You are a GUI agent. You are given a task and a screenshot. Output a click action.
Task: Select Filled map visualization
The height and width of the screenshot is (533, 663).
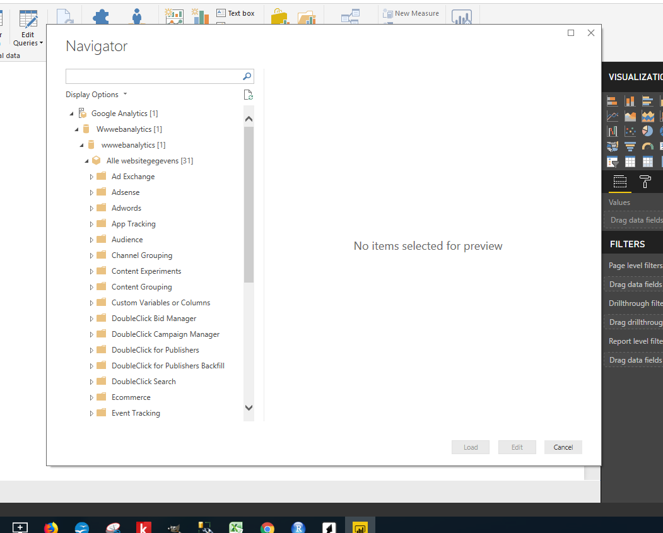(x=613, y=147)
